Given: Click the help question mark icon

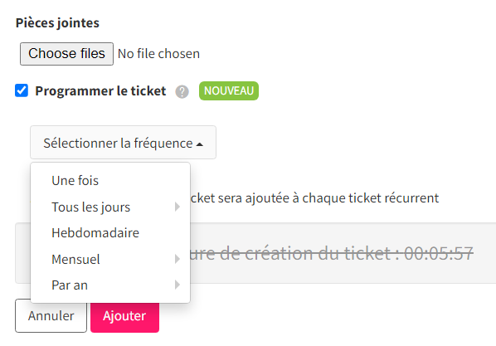Looking at the screenshot, I should pyautogui.click(x=182, y=92).
